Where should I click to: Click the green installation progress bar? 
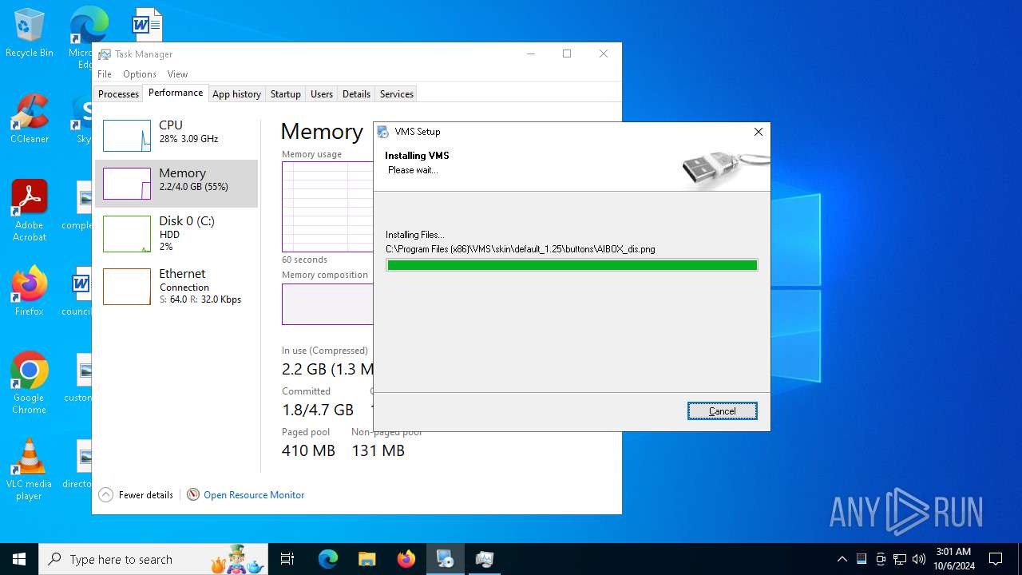[572, 265]
